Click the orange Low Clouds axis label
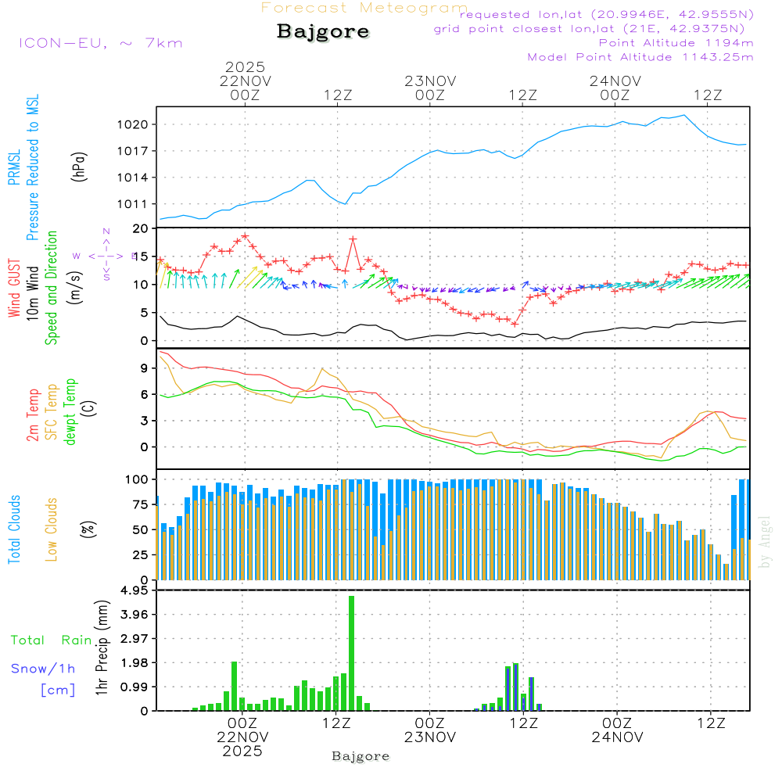The width and height of the screenshot is (782, 782). point(52,529)
